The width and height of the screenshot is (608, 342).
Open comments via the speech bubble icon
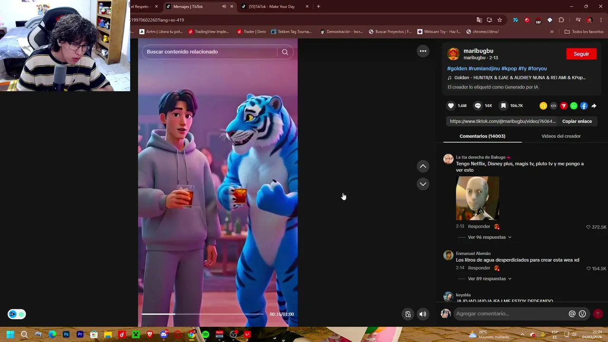click(x=478, y=106)
